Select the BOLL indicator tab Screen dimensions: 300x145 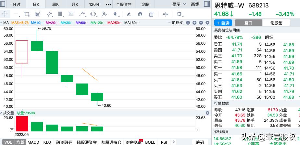tap(150, 142)
